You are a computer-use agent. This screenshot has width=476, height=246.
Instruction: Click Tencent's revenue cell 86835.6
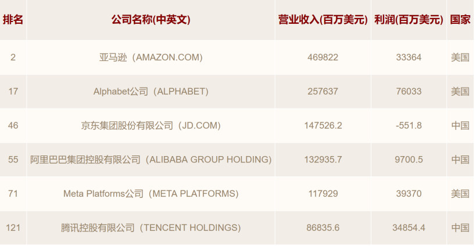pyautogui.click(x=323, y=227)
